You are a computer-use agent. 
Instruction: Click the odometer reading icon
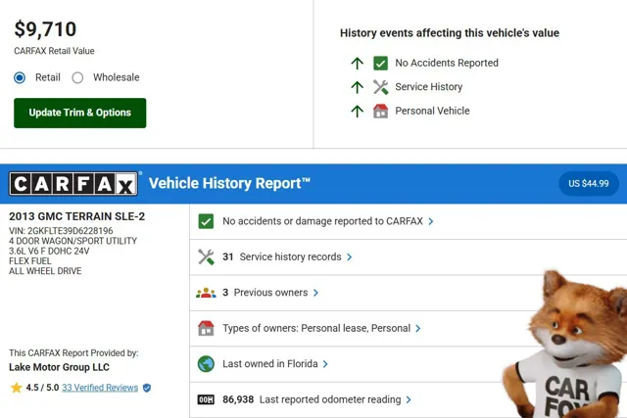(206, 399)
